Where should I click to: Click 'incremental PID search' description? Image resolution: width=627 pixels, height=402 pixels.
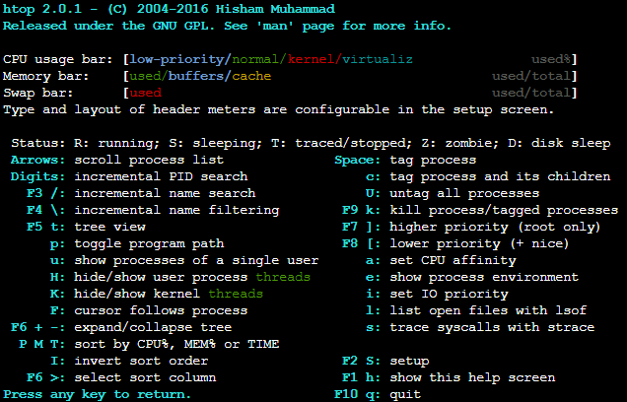161,177
